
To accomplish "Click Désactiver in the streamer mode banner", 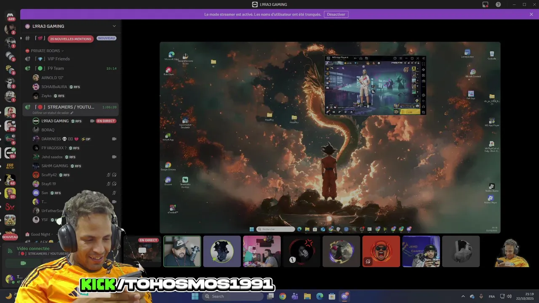I will coord(336,14).
